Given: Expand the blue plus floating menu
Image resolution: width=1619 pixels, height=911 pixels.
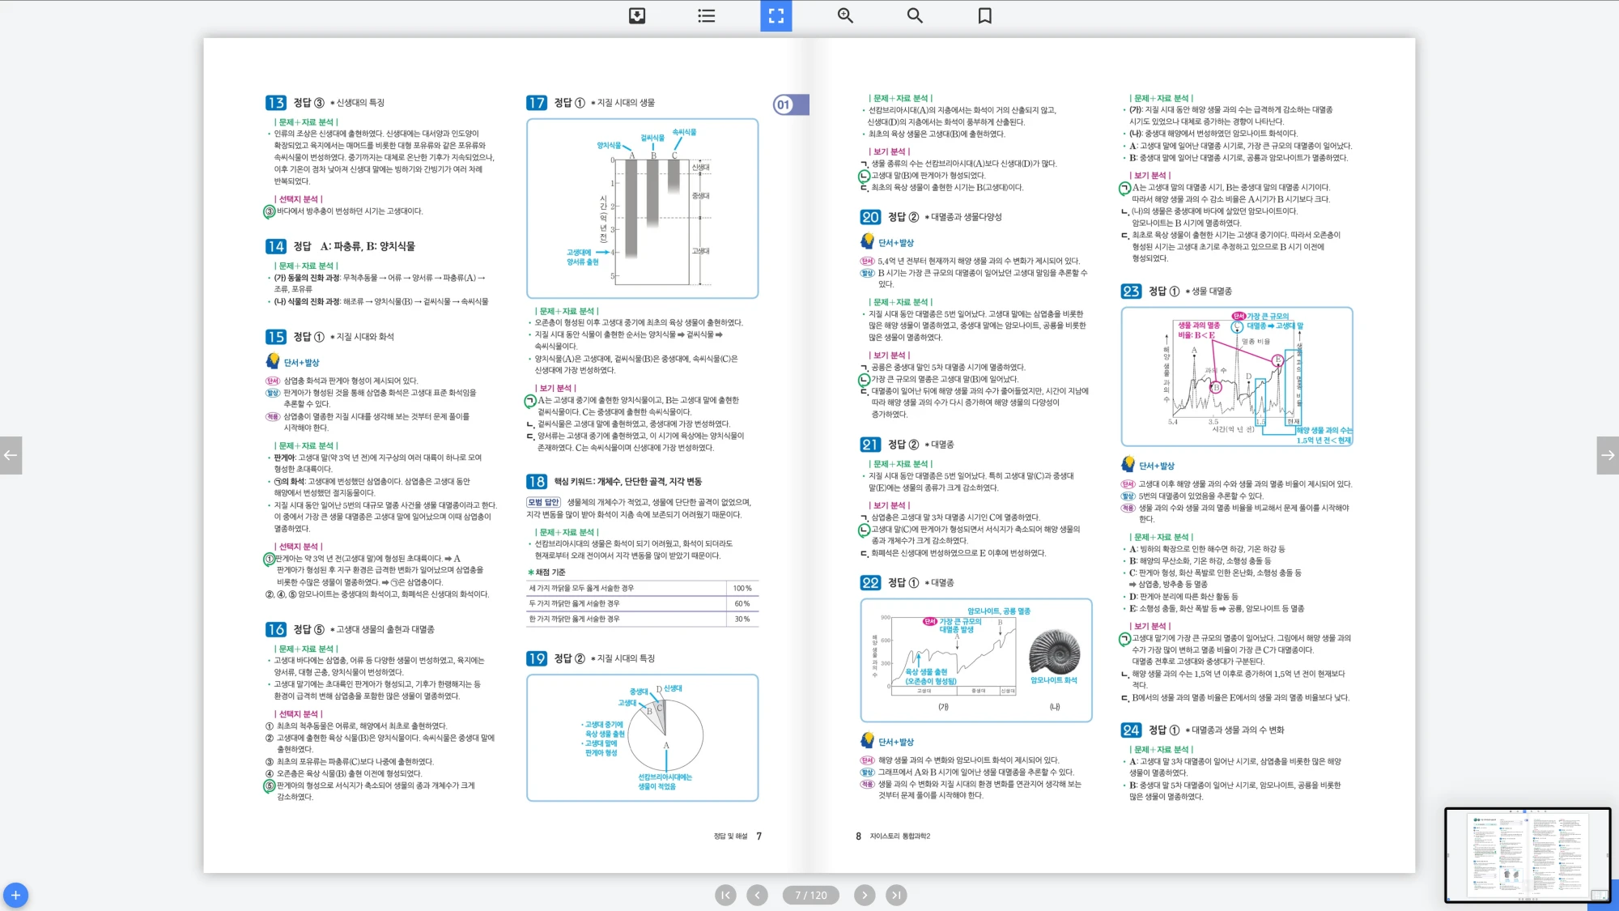Looking at the screenshot, I should click(15, 895).
